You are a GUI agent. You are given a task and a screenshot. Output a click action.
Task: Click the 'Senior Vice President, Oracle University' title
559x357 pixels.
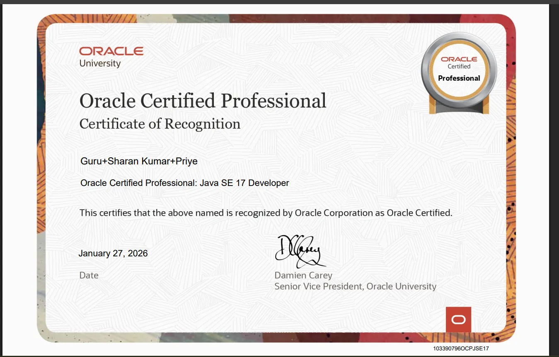[x=355, y=286]
